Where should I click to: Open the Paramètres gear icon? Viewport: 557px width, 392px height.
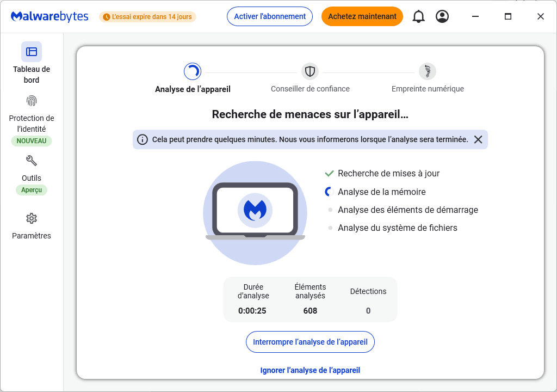pos(31,218)
